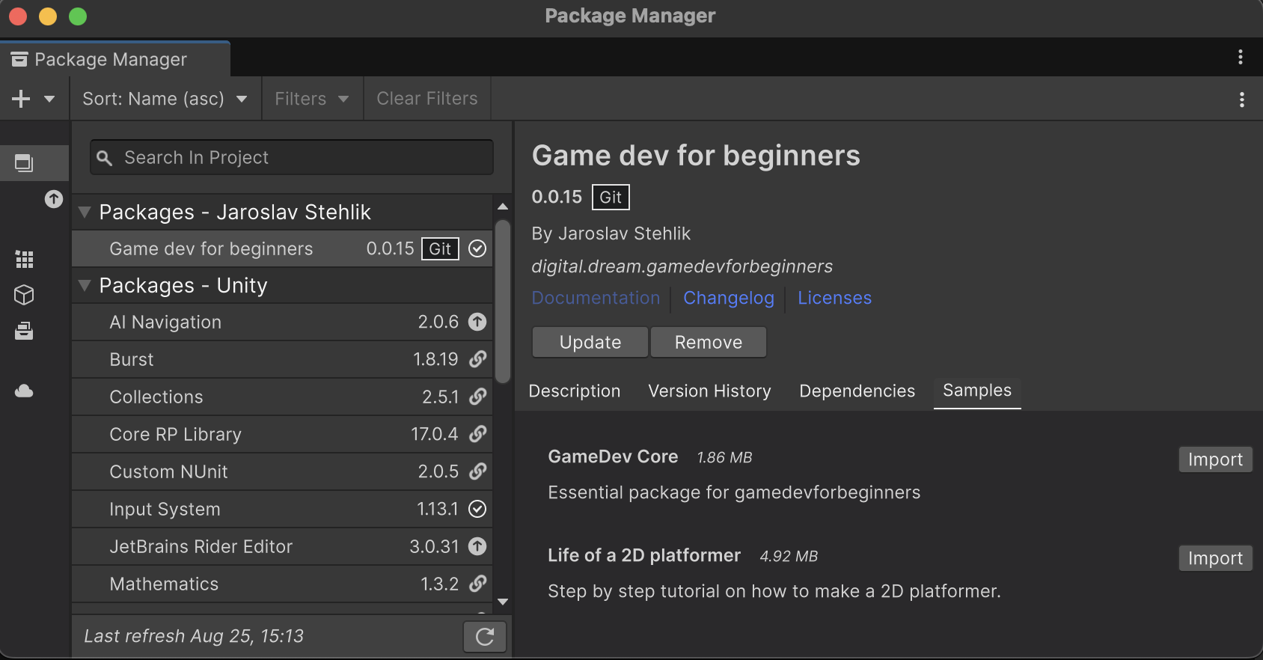The image size is (1263, 660).
Task: Open the Filters dropdown
Action: pyautogui.click(x=311, y=99)
